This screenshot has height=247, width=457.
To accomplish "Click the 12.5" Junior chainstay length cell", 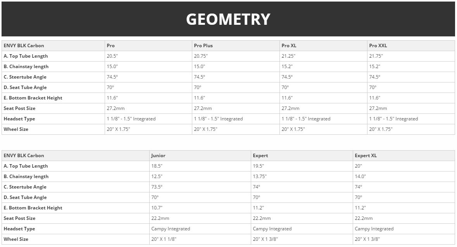I will [157, 177].
